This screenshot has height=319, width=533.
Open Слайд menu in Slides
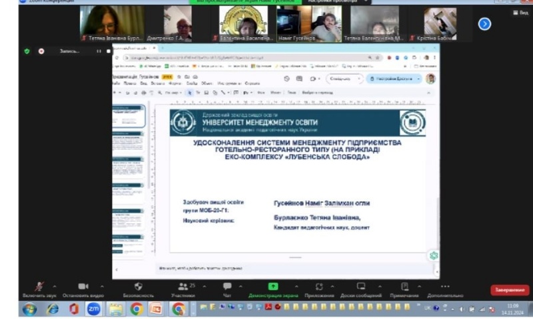click(192, 83)
